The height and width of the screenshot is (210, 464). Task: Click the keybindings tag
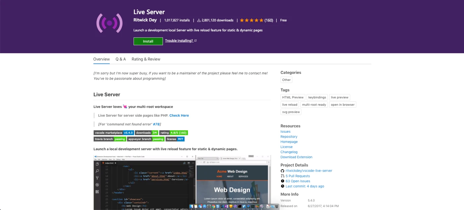(x=317, y=97)
